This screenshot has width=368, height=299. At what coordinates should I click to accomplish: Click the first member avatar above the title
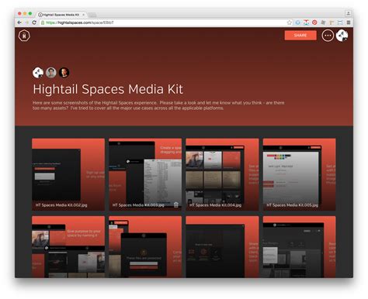coord(38,73)
